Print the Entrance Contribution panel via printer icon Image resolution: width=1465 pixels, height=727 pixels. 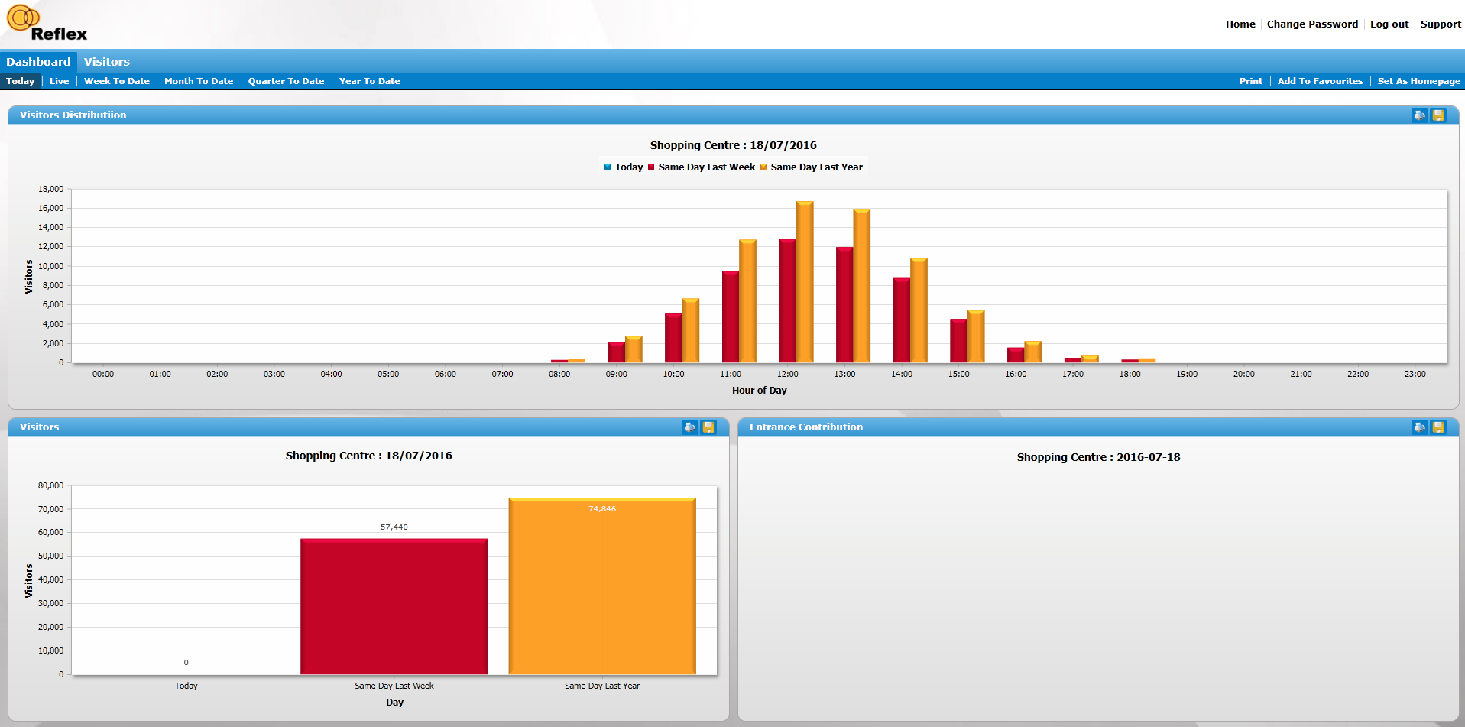[1419, 427]
